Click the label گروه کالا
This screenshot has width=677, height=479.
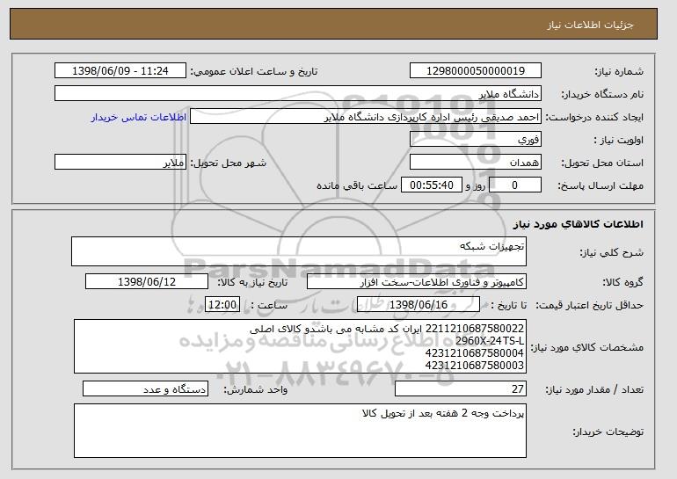click(x=622, y=282)
